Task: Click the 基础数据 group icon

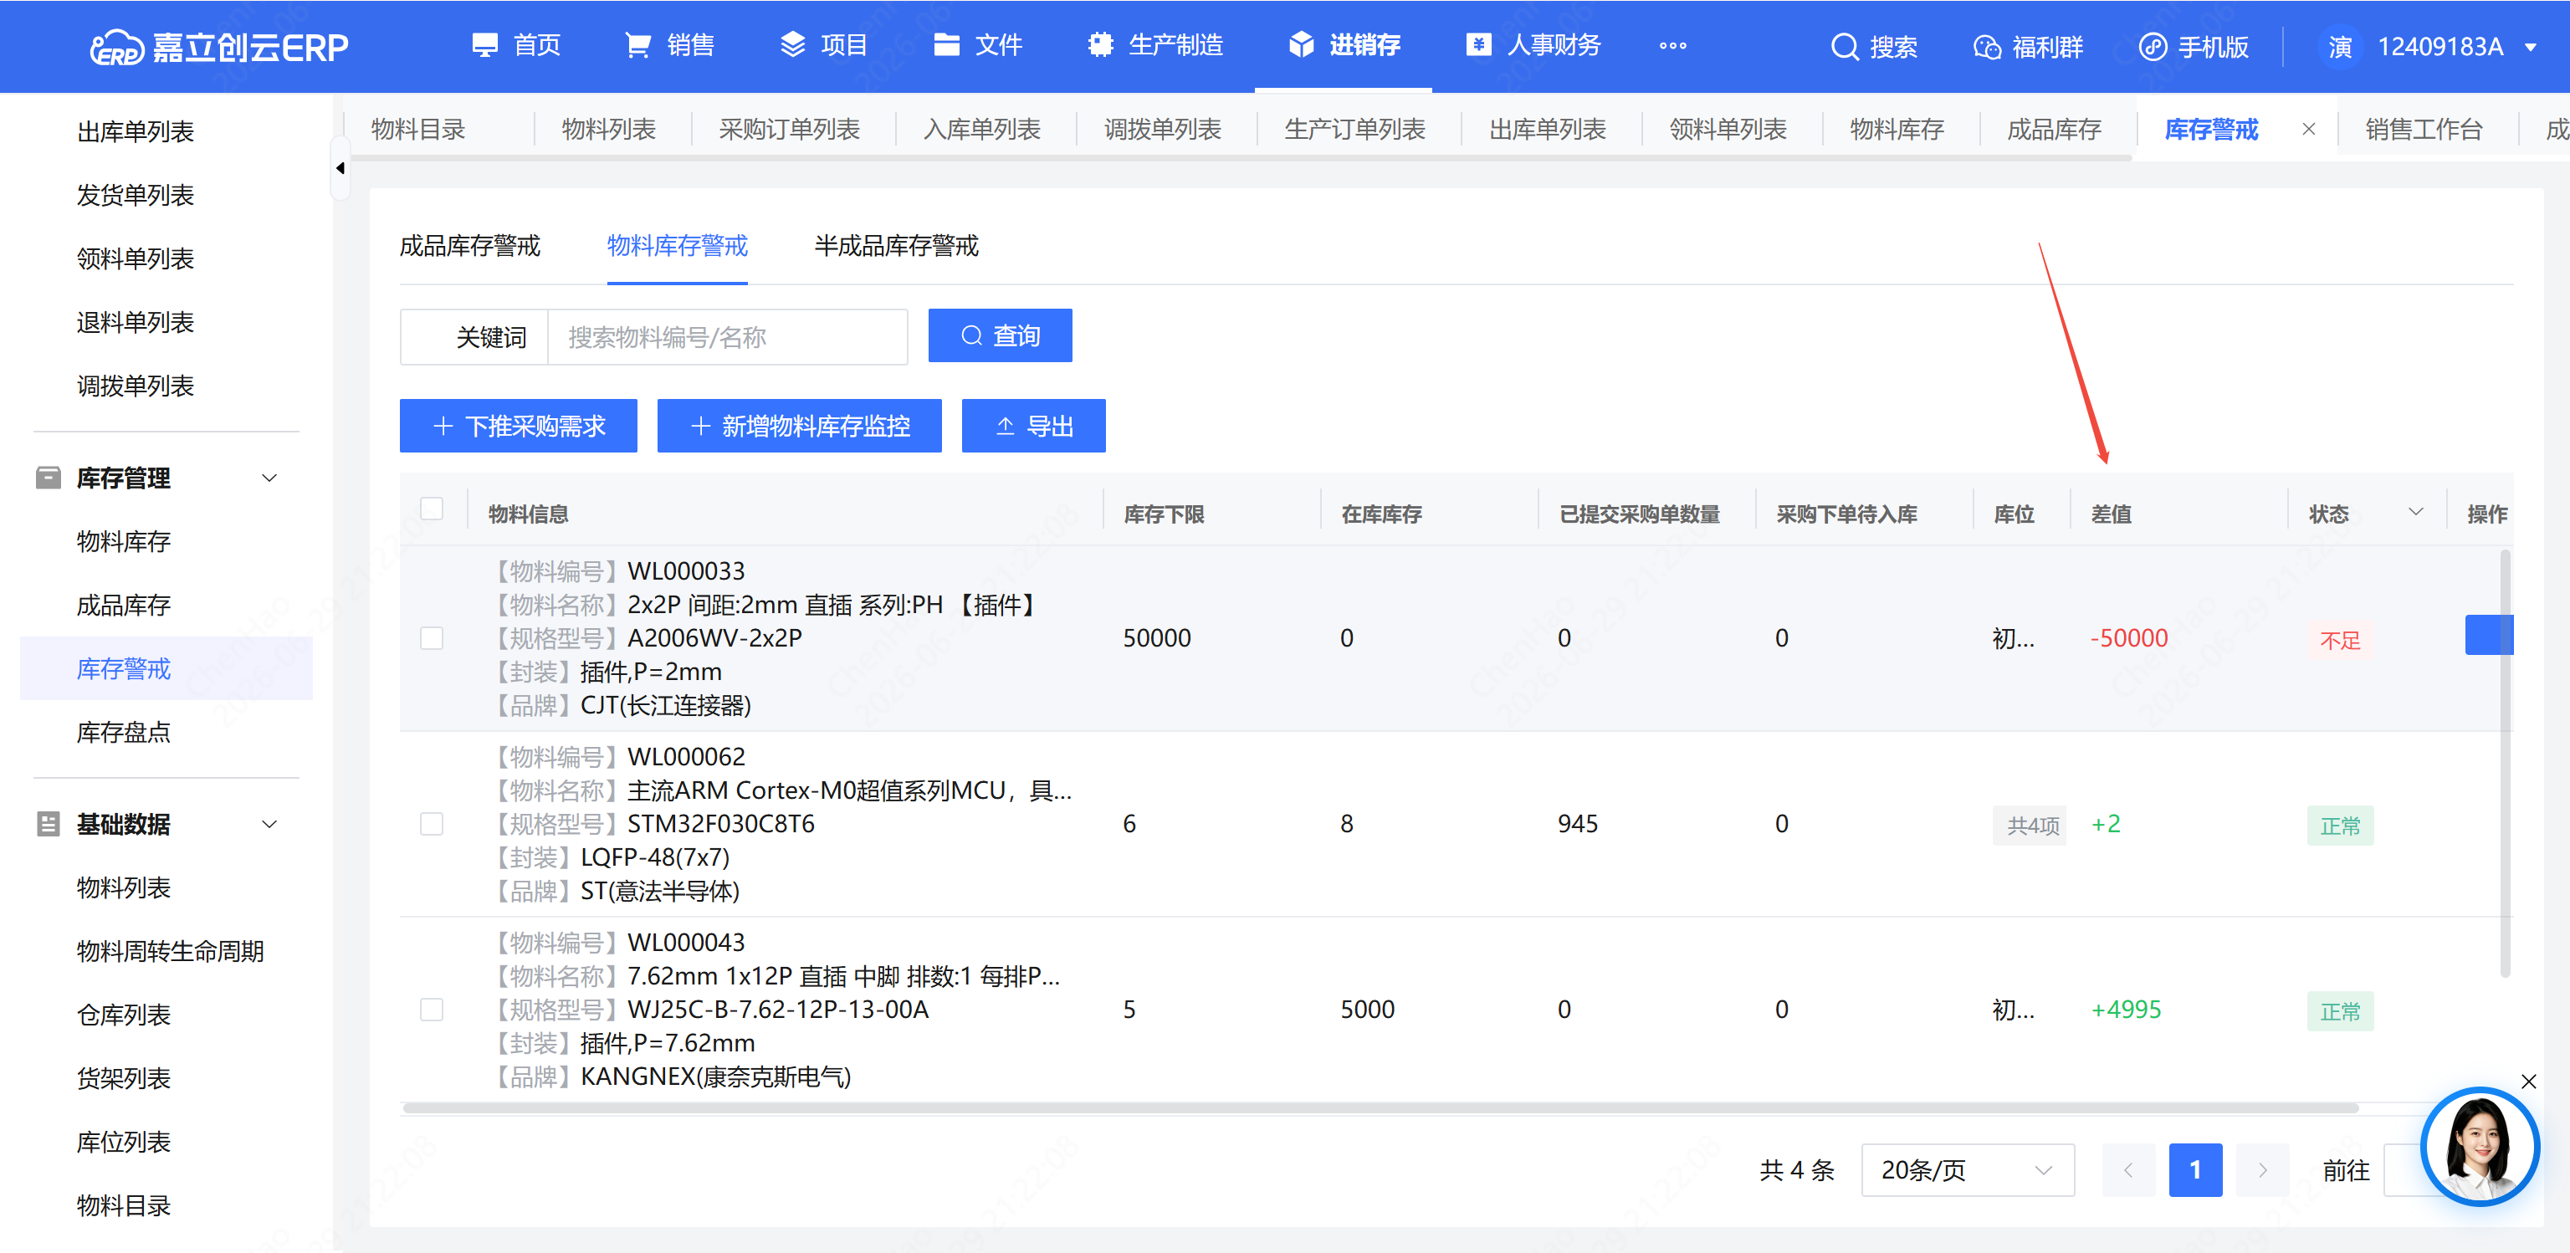Action: pyautogui.click(x=47, y=824)
